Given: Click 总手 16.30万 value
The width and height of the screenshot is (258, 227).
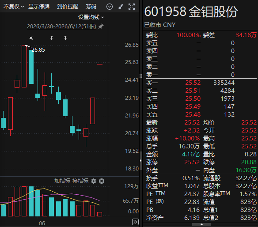Looking at the screenshot, I should point(189,146).
